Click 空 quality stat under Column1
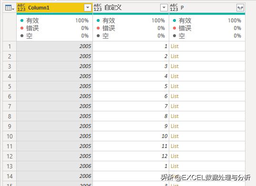The height and width of the screenshot is (186, 256). coord(54,36)
